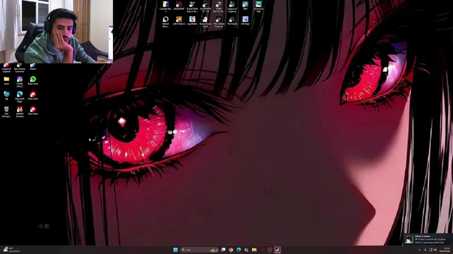
Task: Select the Grand Theft Auto V shortcut
Action: pos(192,7)
